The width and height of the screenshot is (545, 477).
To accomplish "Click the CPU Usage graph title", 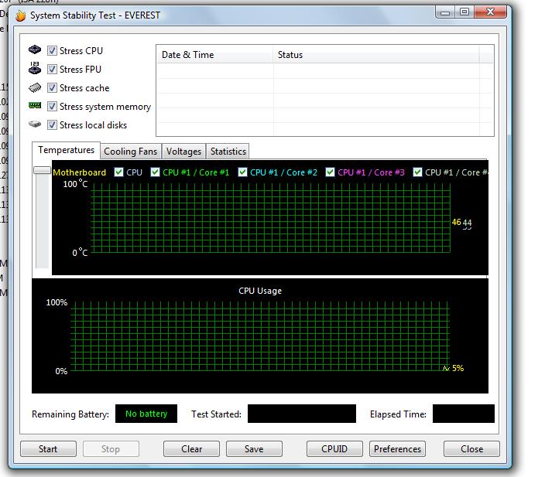I will click(260, 291).
